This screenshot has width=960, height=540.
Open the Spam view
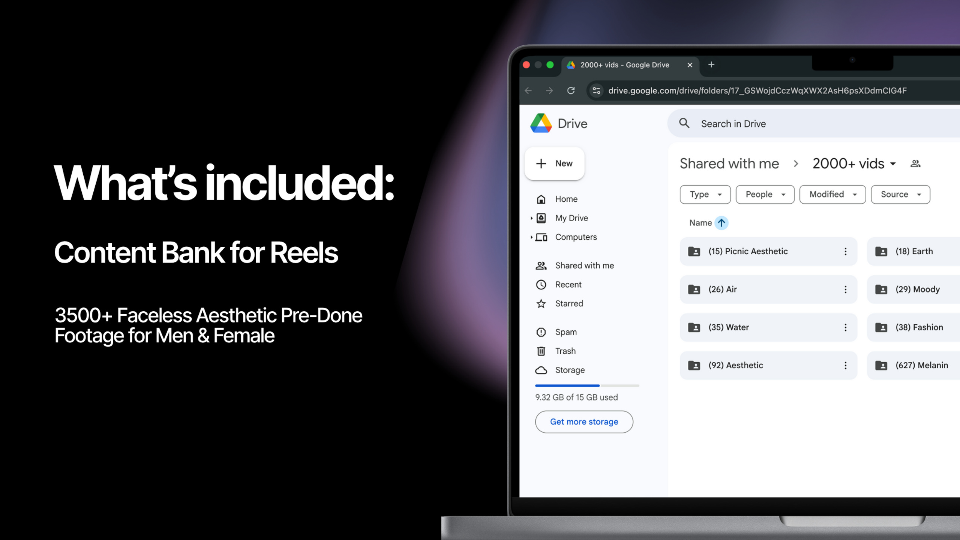(x=566, y=332)
